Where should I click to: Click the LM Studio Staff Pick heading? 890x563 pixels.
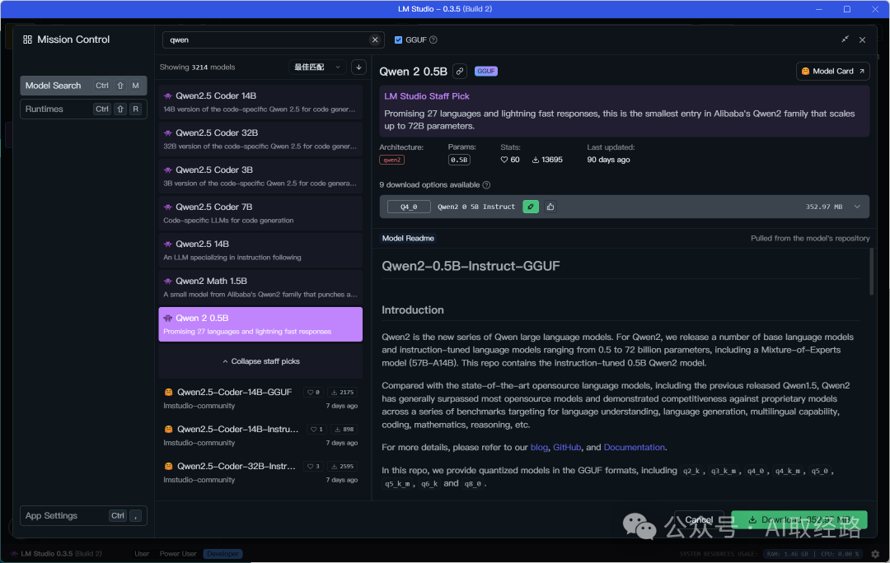tap(426, 96)
